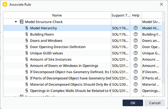Click the section icon beside If Parts of Decomposed Object
The image size is (168, 109).
click(27, 78)
